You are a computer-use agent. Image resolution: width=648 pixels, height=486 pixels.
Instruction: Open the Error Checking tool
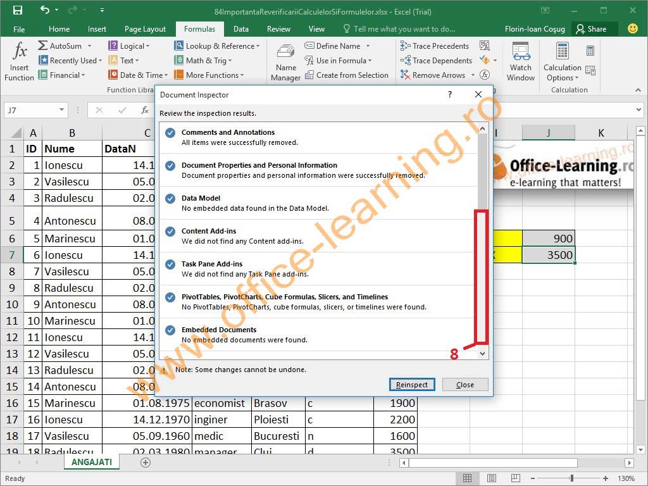[x=484, y=60]
